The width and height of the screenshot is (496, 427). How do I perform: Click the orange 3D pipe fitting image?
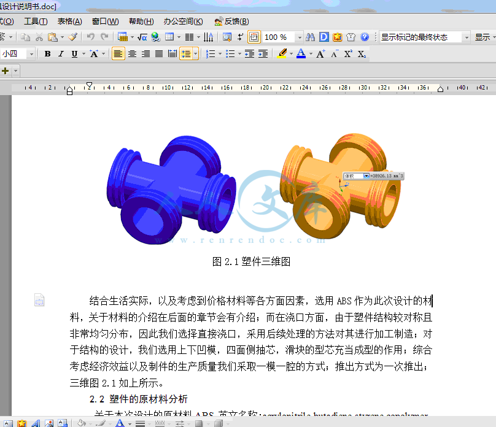tap(340, 186)
